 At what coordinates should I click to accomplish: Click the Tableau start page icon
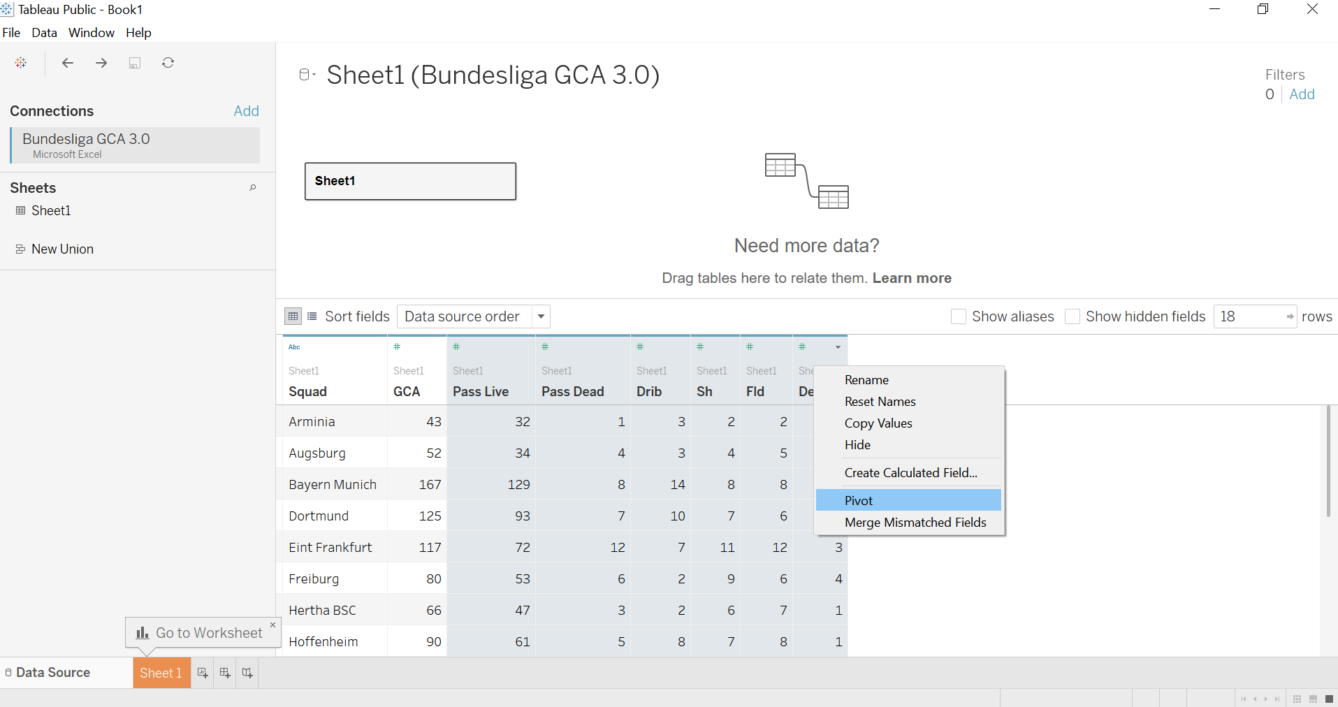tap(21, 63)
